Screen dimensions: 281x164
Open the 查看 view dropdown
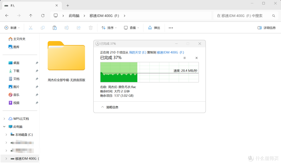point(132,28)
